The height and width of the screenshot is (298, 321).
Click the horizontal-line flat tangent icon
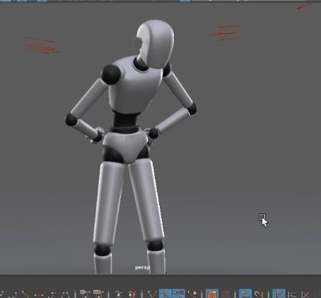(x=39, y=294)
